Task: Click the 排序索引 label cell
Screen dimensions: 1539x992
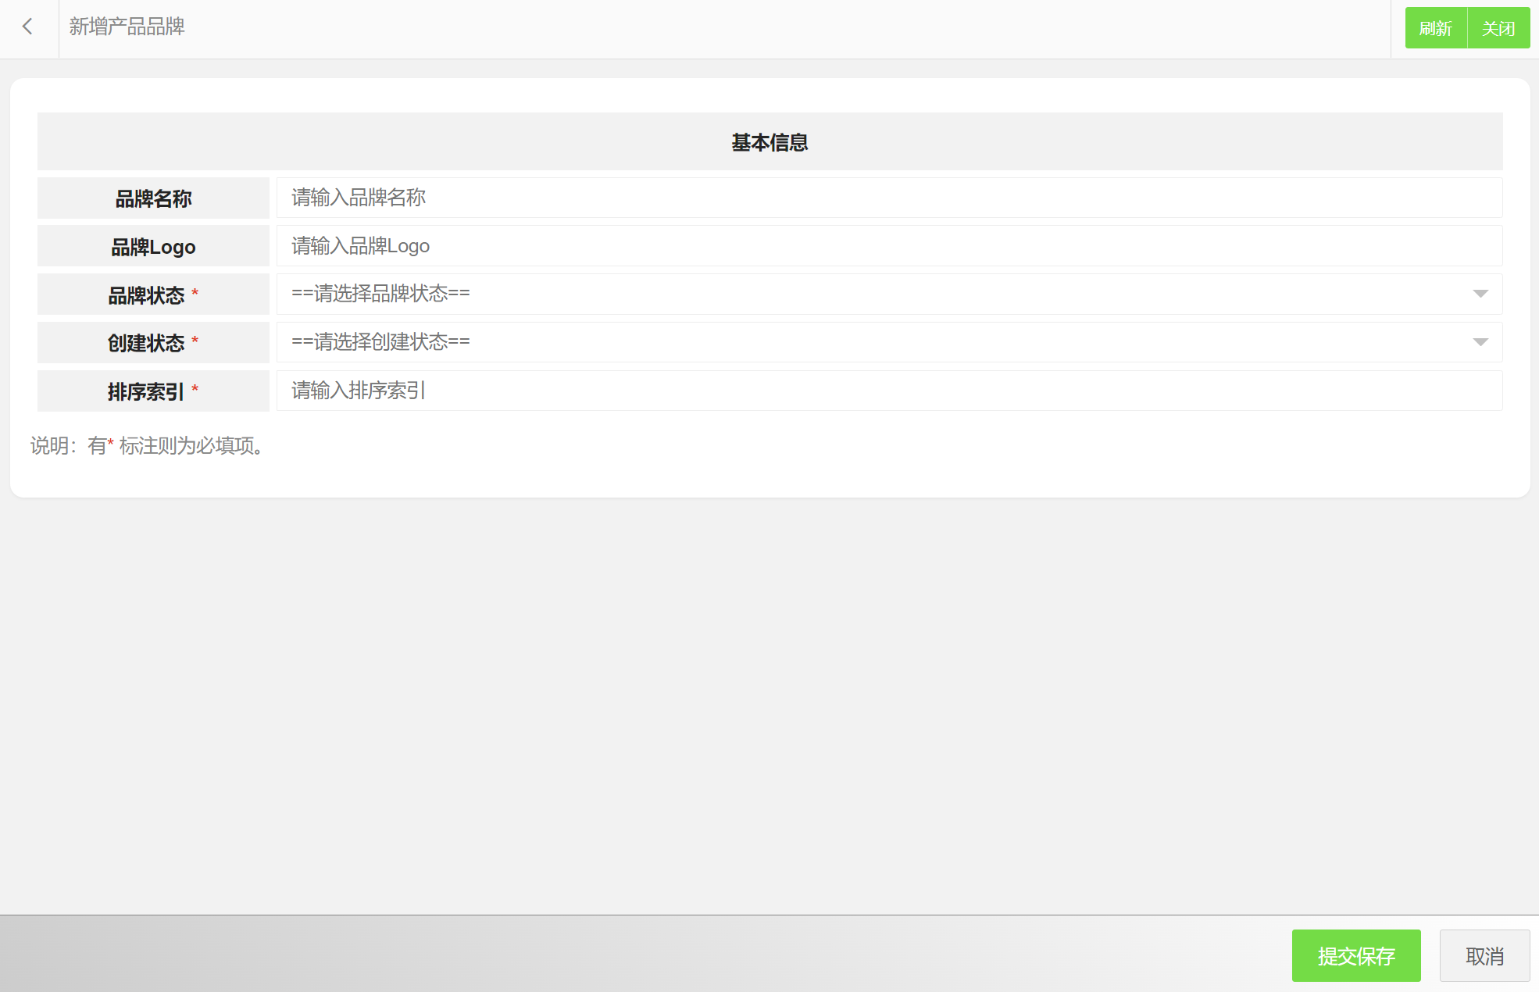Action: coord(153,391)
